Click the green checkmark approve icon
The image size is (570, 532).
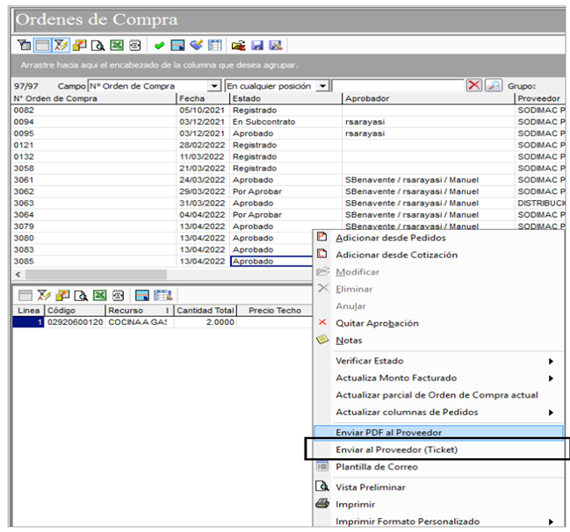pyautogui.click(x=159, y=46)
